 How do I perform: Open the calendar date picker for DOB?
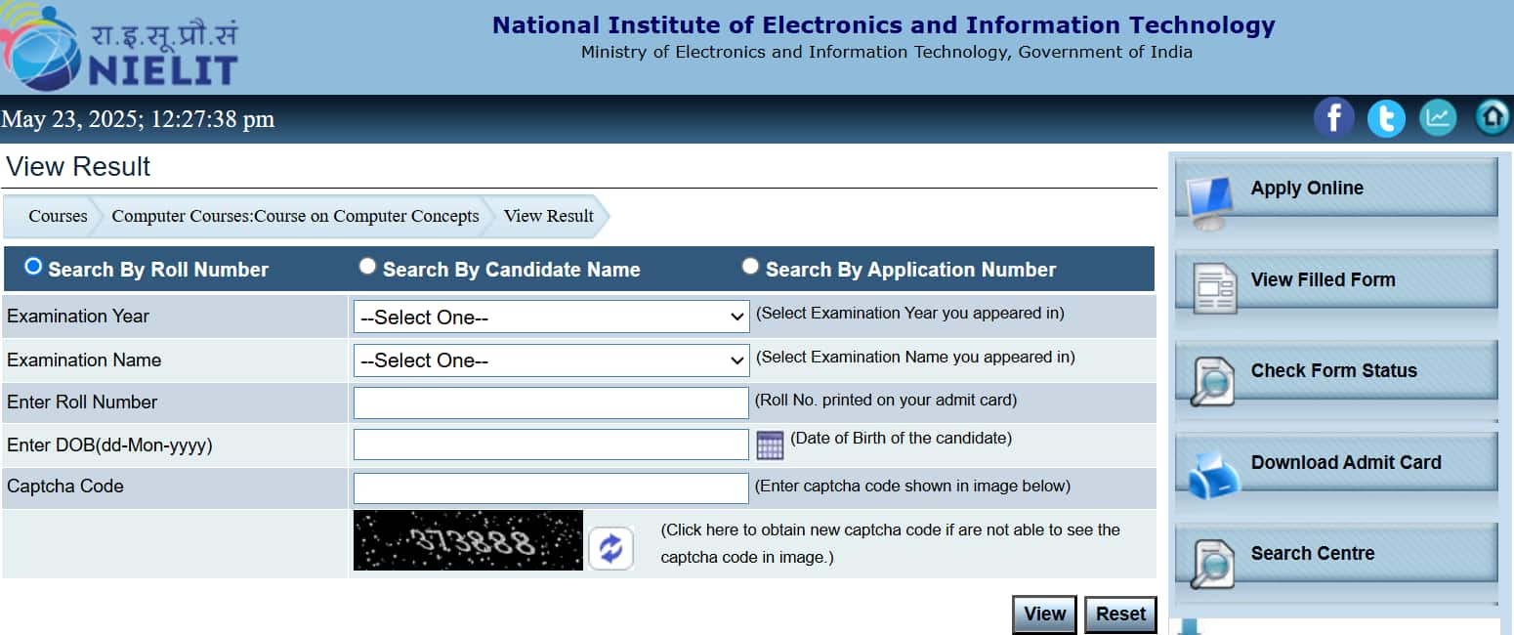pyautogui.click(x=770, y=444)
